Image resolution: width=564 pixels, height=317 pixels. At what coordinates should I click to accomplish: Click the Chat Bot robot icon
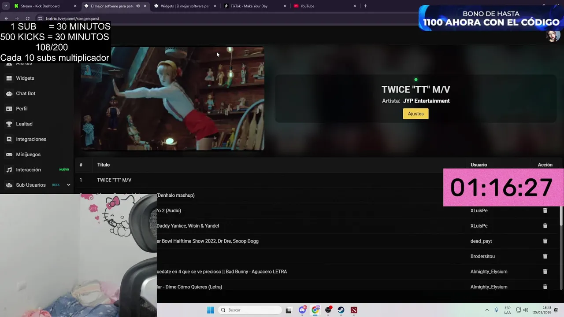(x=9, y=93)
